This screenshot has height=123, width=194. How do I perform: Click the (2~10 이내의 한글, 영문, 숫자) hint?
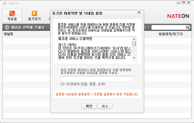tap(83, 84)
